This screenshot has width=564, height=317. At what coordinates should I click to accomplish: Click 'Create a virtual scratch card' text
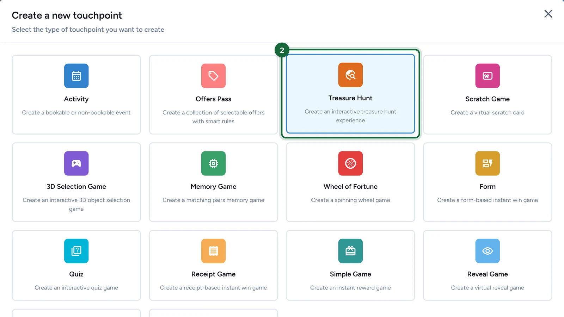pos(488,112)
